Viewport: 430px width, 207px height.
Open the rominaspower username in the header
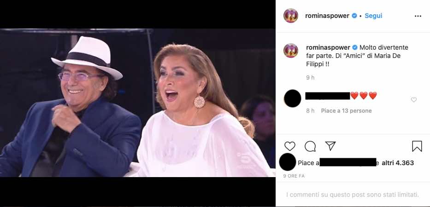tap(328, 16)
